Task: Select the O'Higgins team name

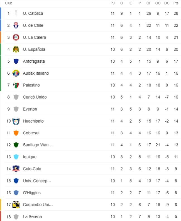Action: pyautogui.click(x=32, y=193)
